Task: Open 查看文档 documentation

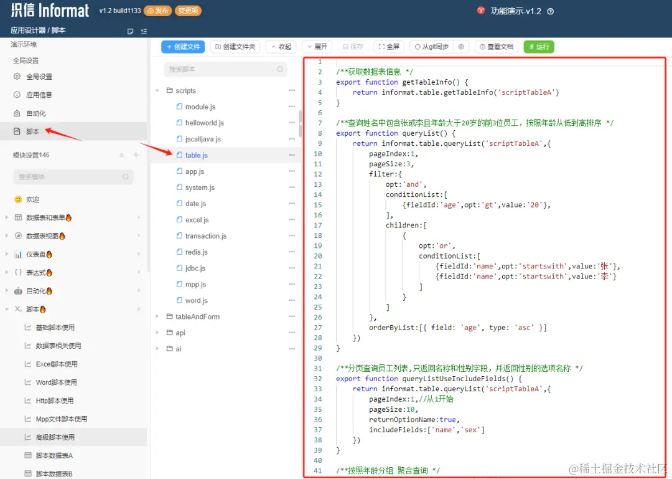Action: [x=497, y=47]
